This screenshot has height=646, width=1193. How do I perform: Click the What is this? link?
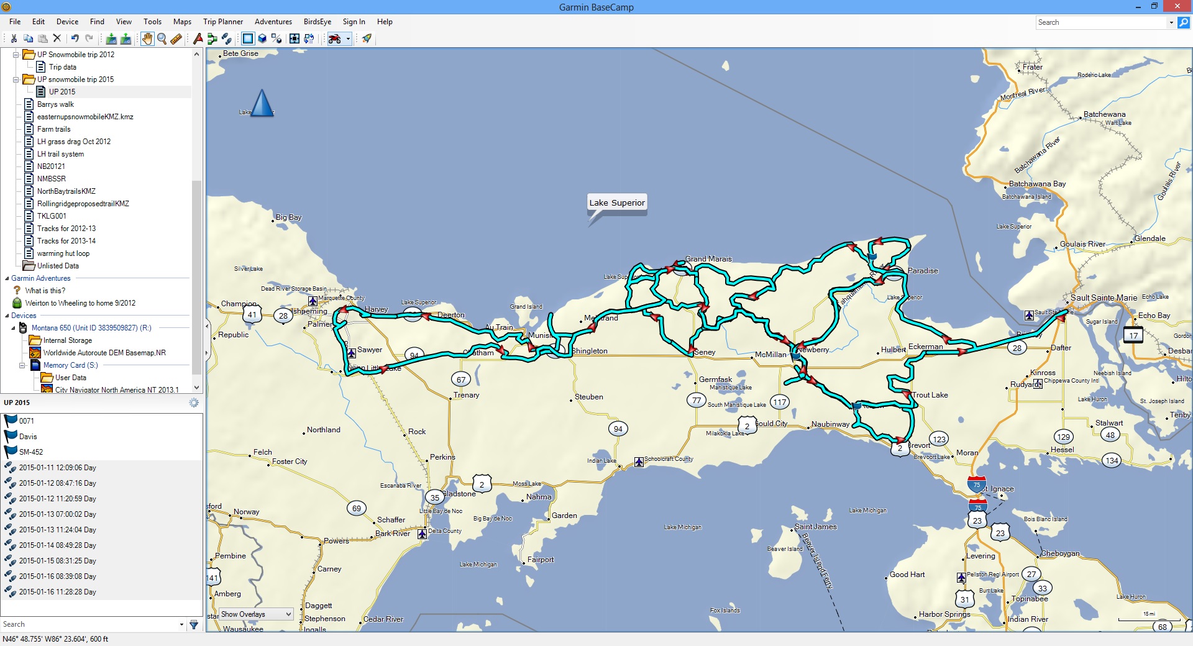[45, 291]
